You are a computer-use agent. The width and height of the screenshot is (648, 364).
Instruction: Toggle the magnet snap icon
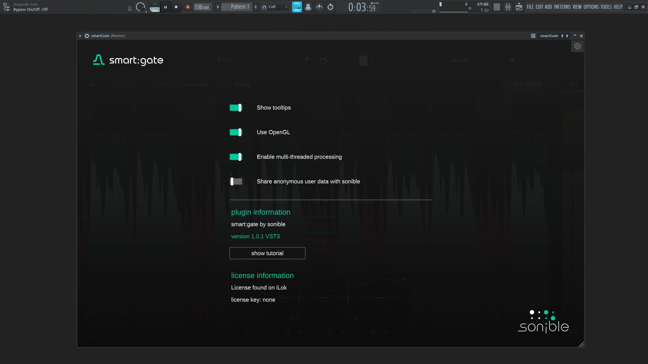(264, 7)
